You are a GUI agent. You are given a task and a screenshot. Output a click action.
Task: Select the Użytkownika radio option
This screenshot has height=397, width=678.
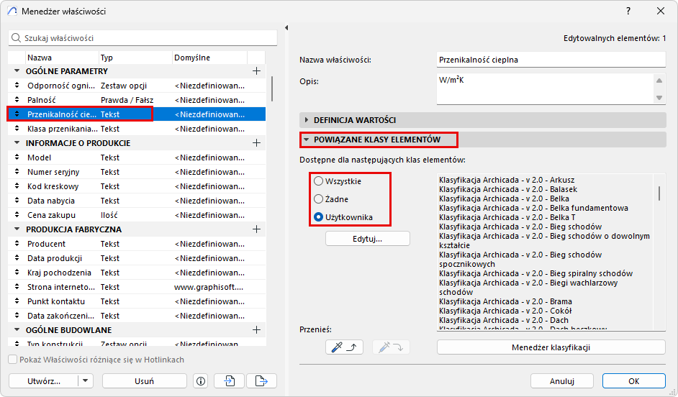coord(319,217)
